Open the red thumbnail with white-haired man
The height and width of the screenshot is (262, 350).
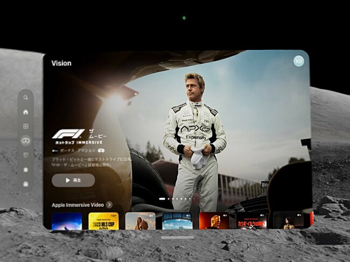(214, 221)
